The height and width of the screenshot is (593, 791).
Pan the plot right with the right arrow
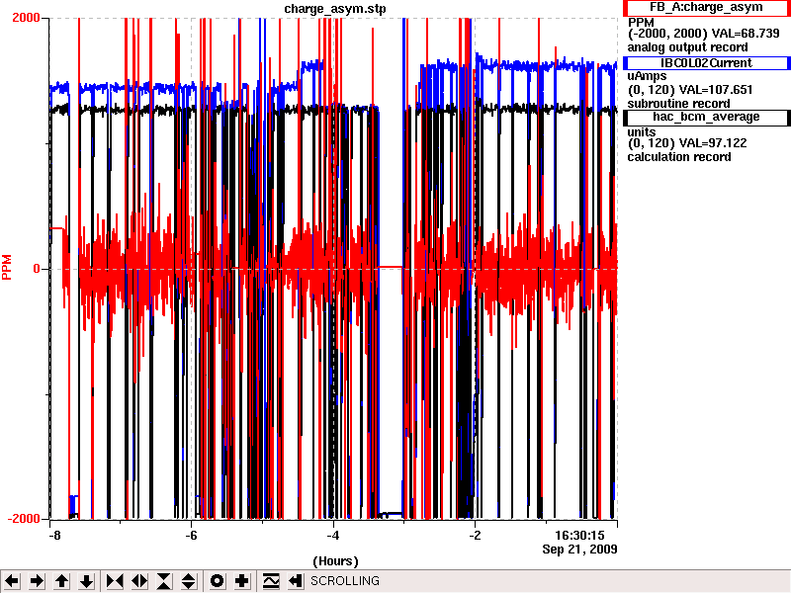point(37,581)
